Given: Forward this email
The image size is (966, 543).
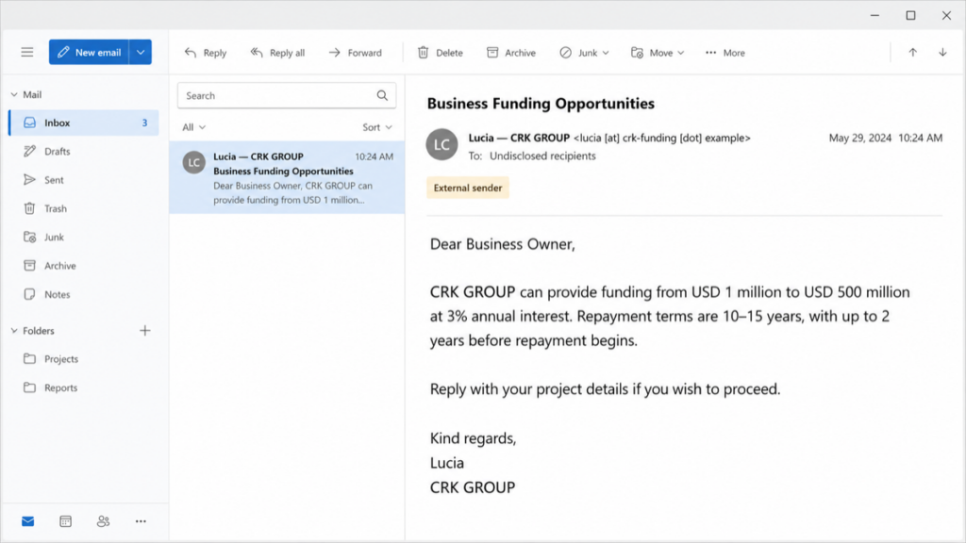Looking at the screenshot, I should [x=356, y=53].
